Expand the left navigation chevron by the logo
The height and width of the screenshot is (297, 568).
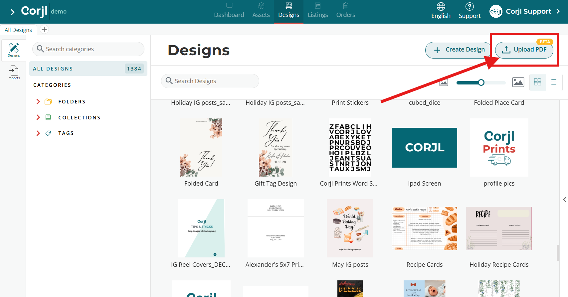coord(13,12)
